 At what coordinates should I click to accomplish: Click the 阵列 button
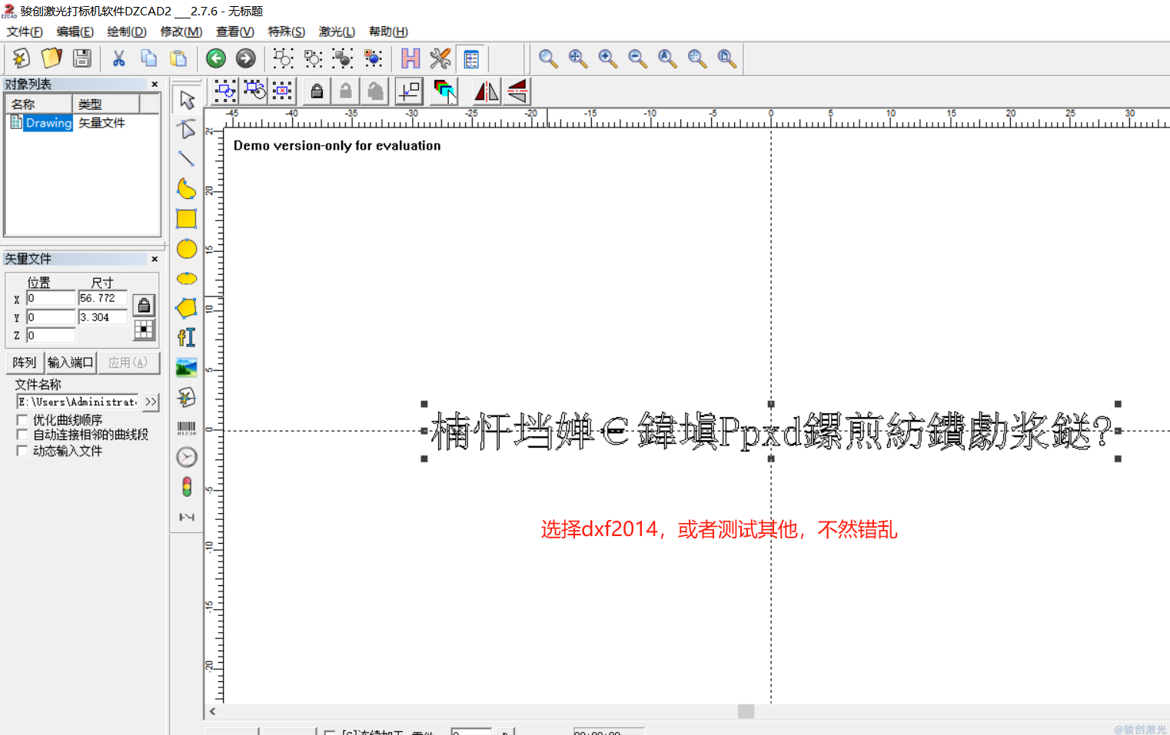25,363
